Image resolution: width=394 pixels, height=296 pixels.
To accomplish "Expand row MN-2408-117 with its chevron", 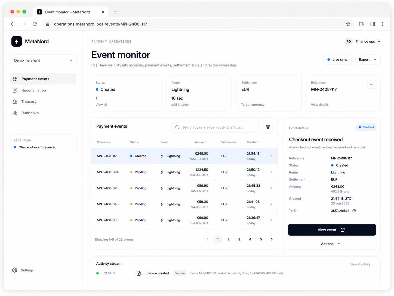I will pos(271,156).
